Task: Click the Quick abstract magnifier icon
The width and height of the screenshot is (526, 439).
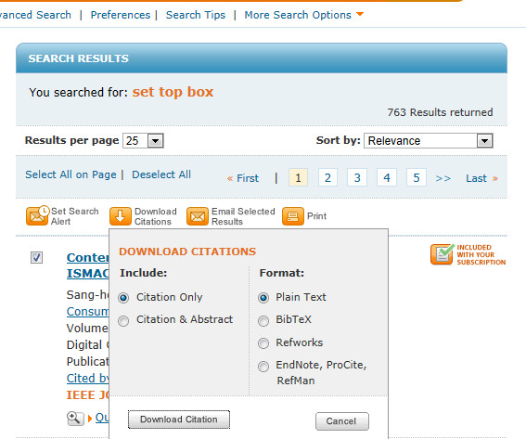Action: (x=75, y=419)
